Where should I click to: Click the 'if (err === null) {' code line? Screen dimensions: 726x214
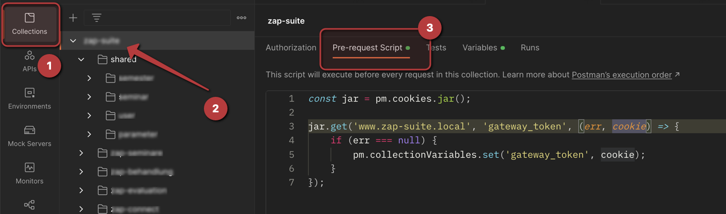tap(384, 141)
